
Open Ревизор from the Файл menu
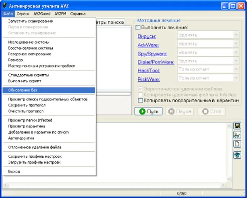[x=49, y=60]
